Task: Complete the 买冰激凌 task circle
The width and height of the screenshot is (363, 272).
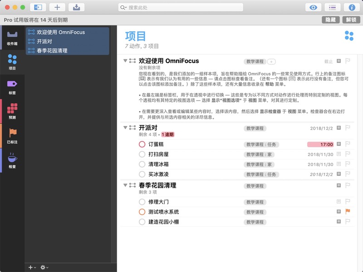Action: [142, 174]
